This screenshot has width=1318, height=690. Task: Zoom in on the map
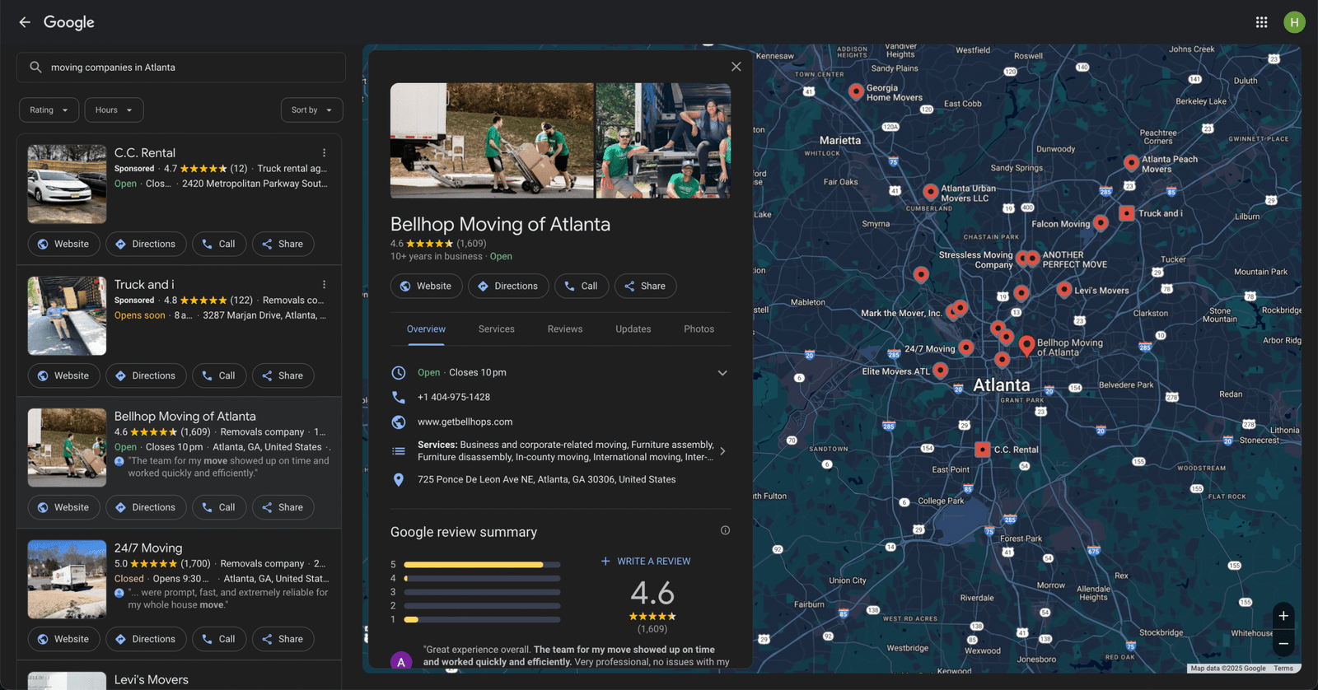[x=1283, y=616]
